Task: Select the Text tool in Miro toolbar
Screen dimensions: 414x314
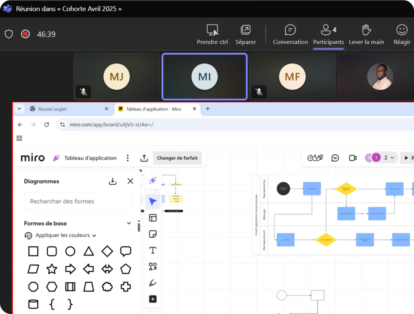Action: click(x=152, y=251)
